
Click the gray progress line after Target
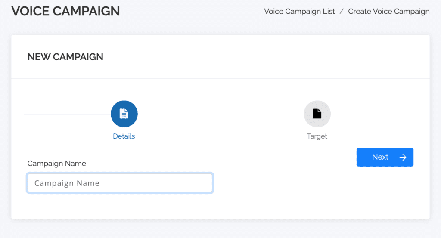[374, 114]
